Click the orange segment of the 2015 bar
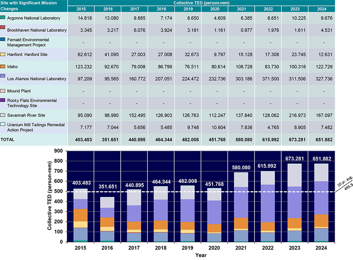This screenshot has height=260, width=353. coord(80,215)
